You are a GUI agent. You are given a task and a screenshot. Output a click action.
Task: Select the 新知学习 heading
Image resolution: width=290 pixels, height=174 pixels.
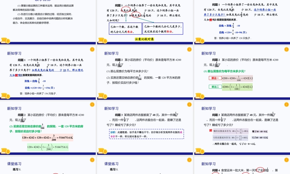[x=14, y=53]
